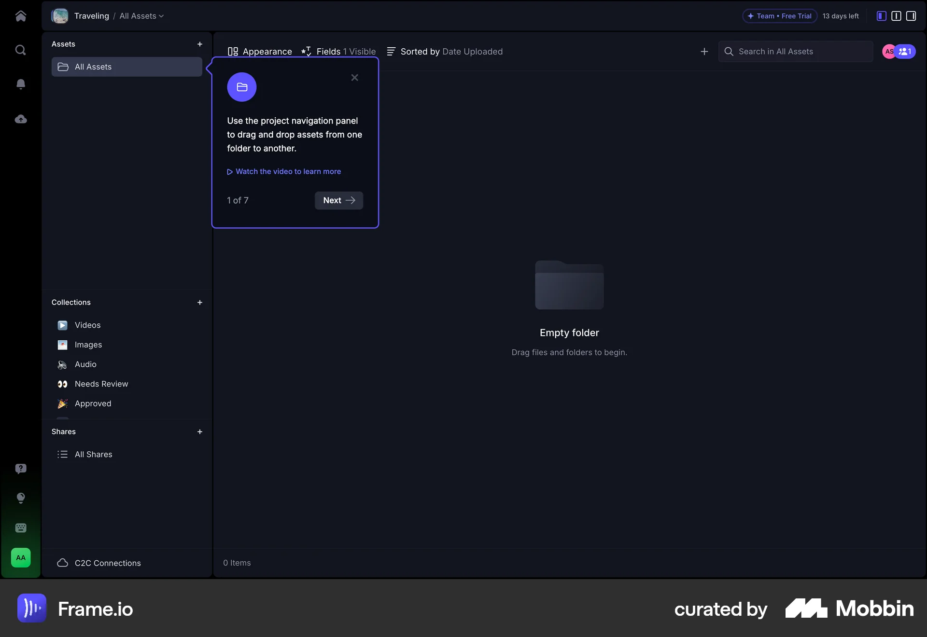Open the Fields visibility dropdown
The width and height of the screenshot is (927, 637).
pyautogui.click(x=338, y=52)
